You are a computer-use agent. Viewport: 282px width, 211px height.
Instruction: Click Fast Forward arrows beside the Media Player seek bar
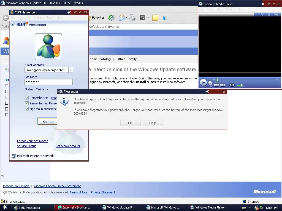[x=277, y=80]
